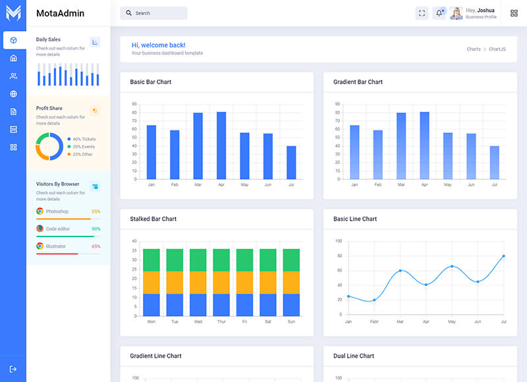527x382 pixels.
Task: Open the notifications bell
Action: pyautogui.click(x=439, y=13)
